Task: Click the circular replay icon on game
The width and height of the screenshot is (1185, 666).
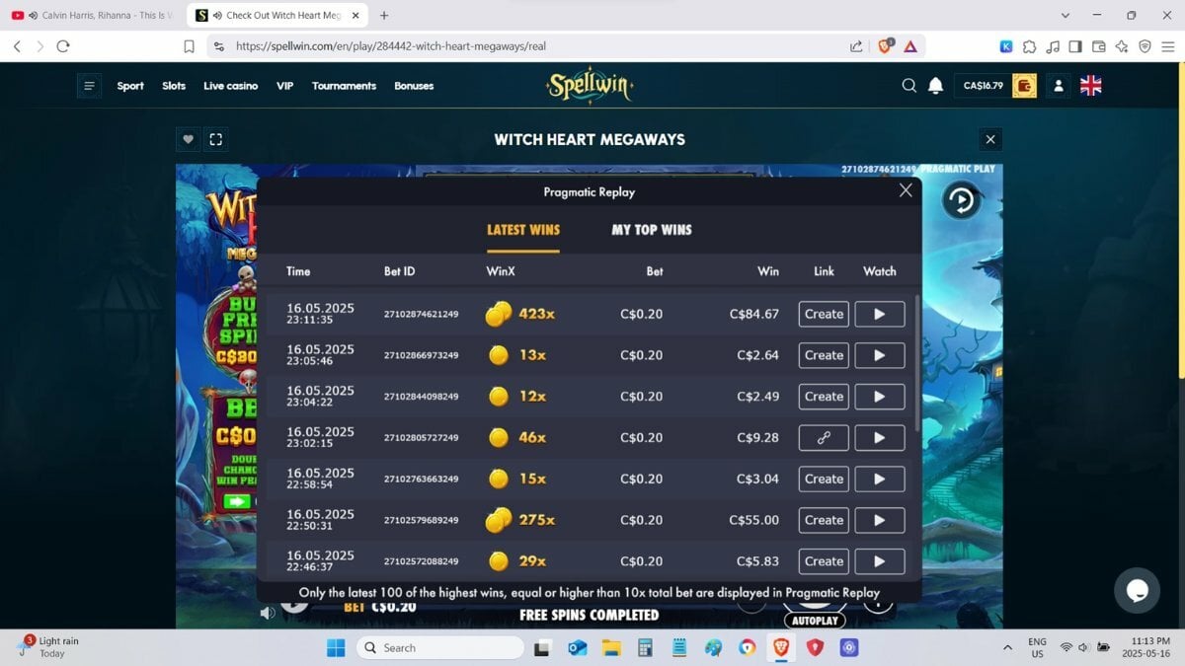Action: pyautogui.click(x=961, y=200)
